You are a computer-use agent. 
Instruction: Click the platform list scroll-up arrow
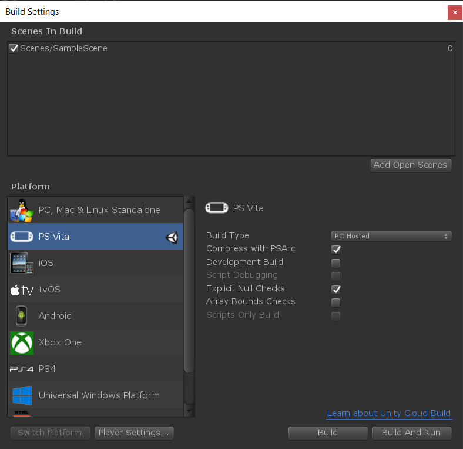click(x=189, y=201)
